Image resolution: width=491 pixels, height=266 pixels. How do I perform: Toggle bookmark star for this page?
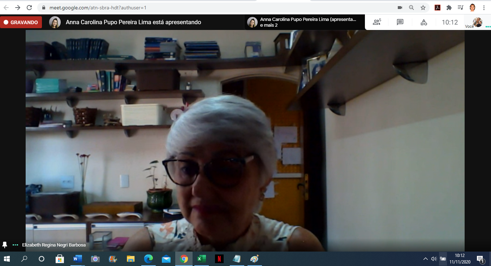(423, 8)
